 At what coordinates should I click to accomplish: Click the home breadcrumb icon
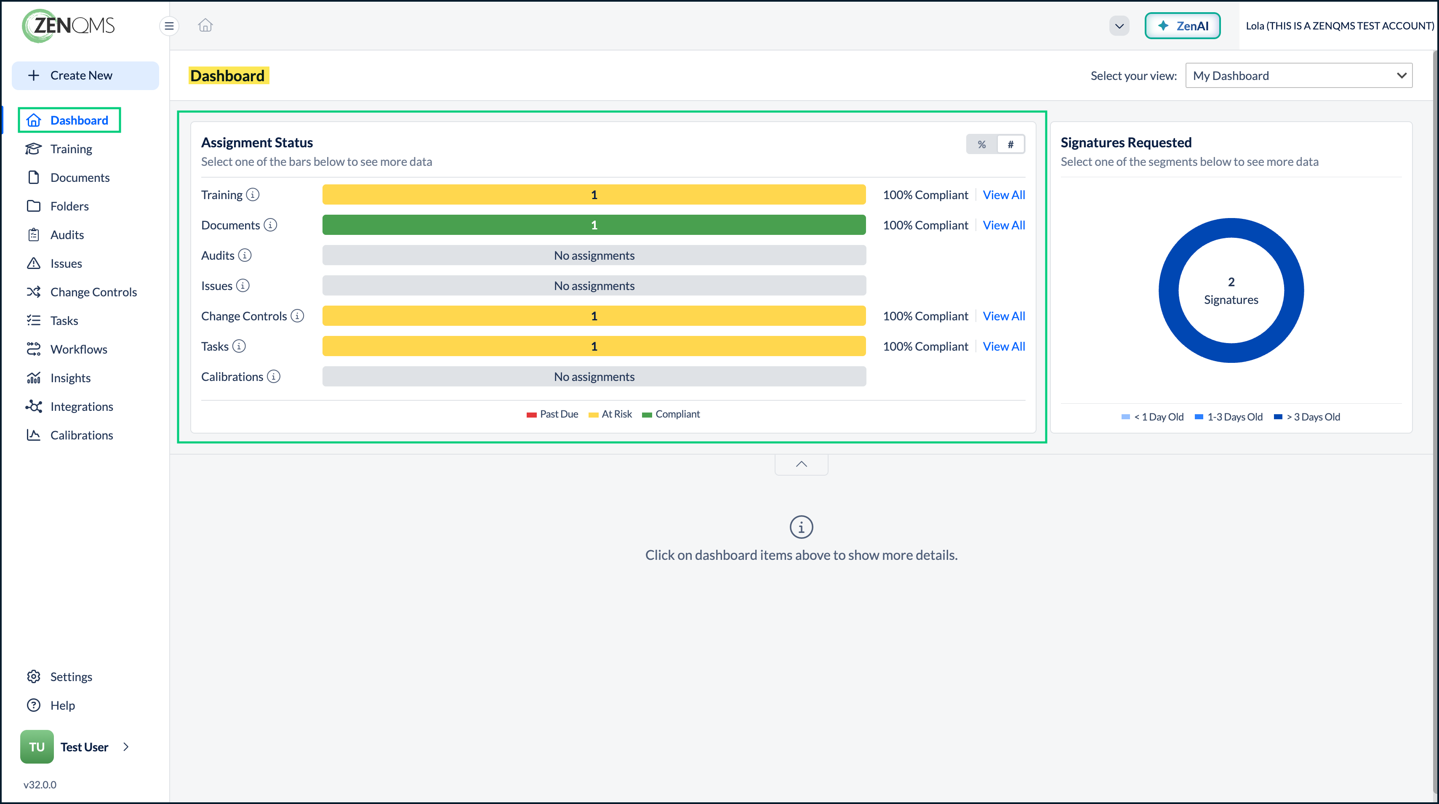pyautogui.click(x=205, y=25)
